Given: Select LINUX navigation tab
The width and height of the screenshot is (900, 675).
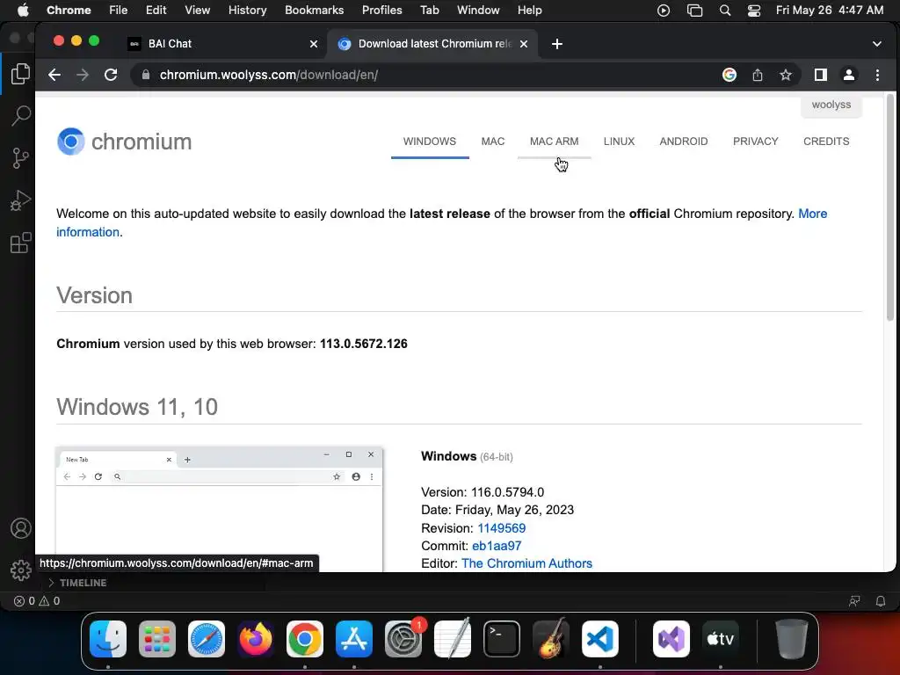Looking at the screenshot, I should coord(619,142).
